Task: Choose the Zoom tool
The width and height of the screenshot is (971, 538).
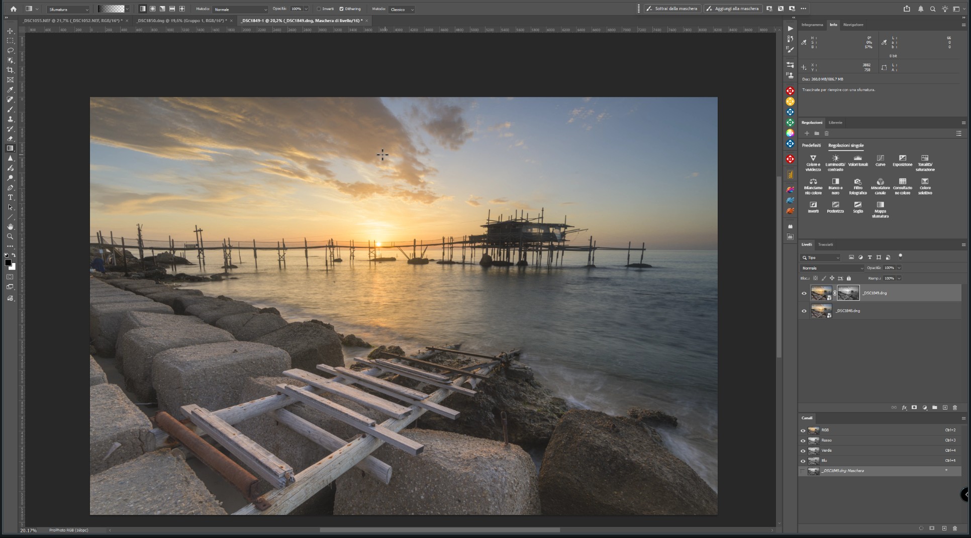Action: click(x=10, y=236)
